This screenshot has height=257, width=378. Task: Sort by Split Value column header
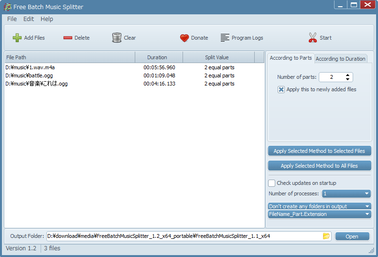pos(219,57)
